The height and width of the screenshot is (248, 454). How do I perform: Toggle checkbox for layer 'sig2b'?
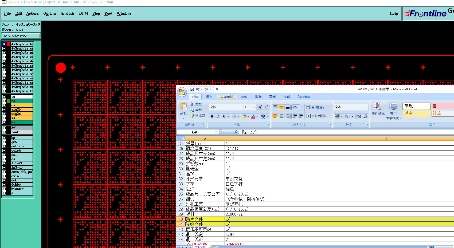(4, 109)
